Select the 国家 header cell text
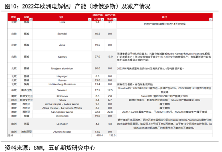222x152 pixels. [x=26, y=17]
